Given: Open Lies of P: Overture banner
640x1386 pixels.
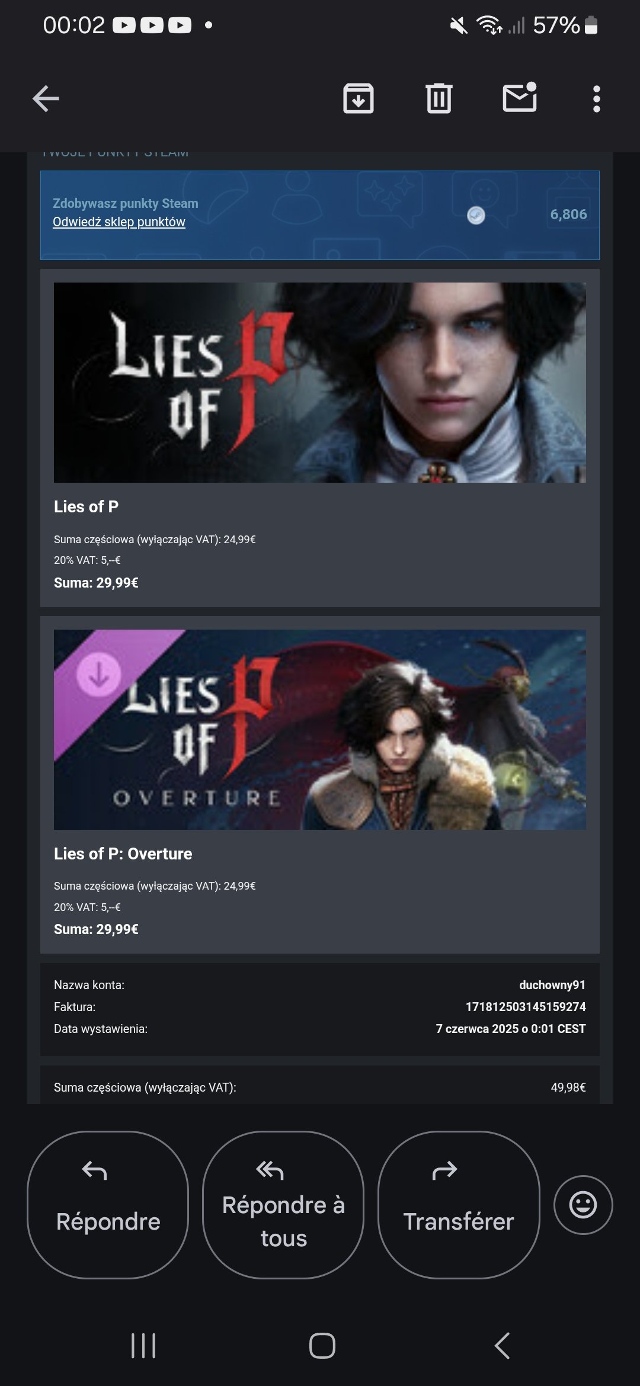Looking at the screenshot, I should [320, 730].
